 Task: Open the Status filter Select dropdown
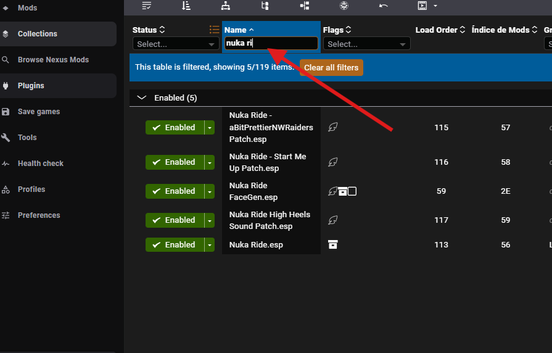(176, 44)
